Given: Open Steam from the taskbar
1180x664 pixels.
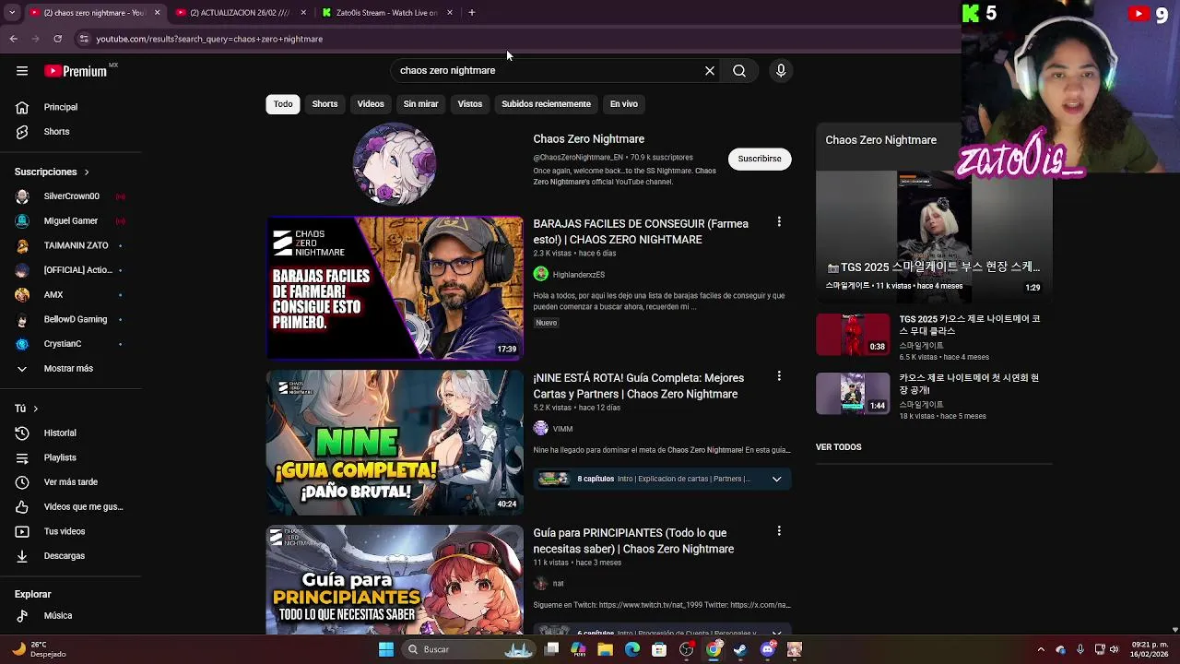Looking at the screenshot, I should point(740,649).
